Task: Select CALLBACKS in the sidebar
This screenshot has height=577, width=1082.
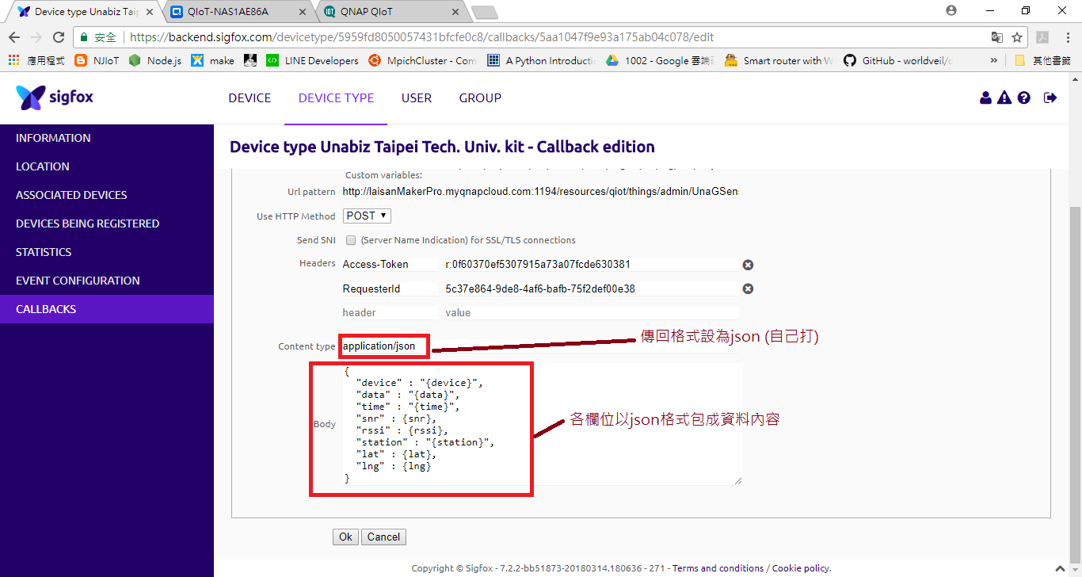Action: [107, 309]
